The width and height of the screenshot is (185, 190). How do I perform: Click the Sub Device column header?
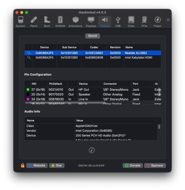pyautogui.click(x=69, y=47)
